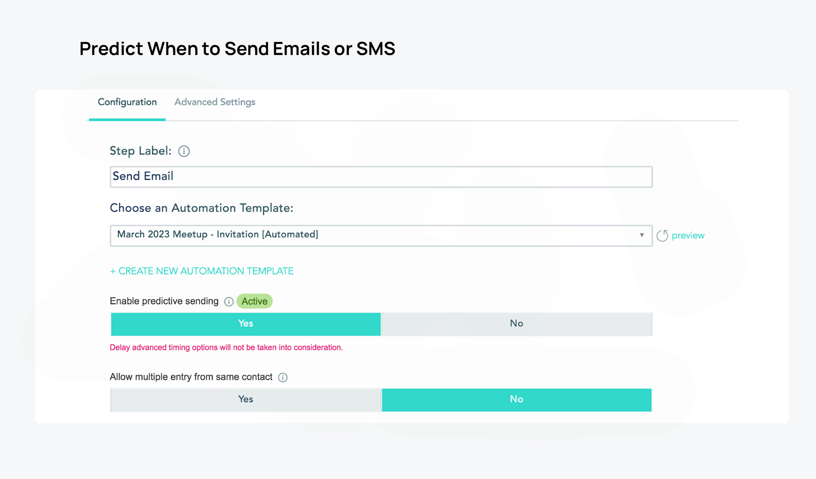Click the red delay timing warning message

pos(226,348)
